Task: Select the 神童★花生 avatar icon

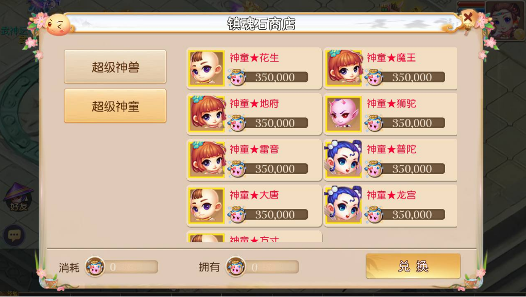Action: coord(206,68)
